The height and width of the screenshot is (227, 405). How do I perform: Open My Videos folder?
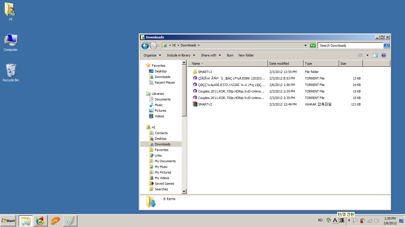tap(162, 178)
